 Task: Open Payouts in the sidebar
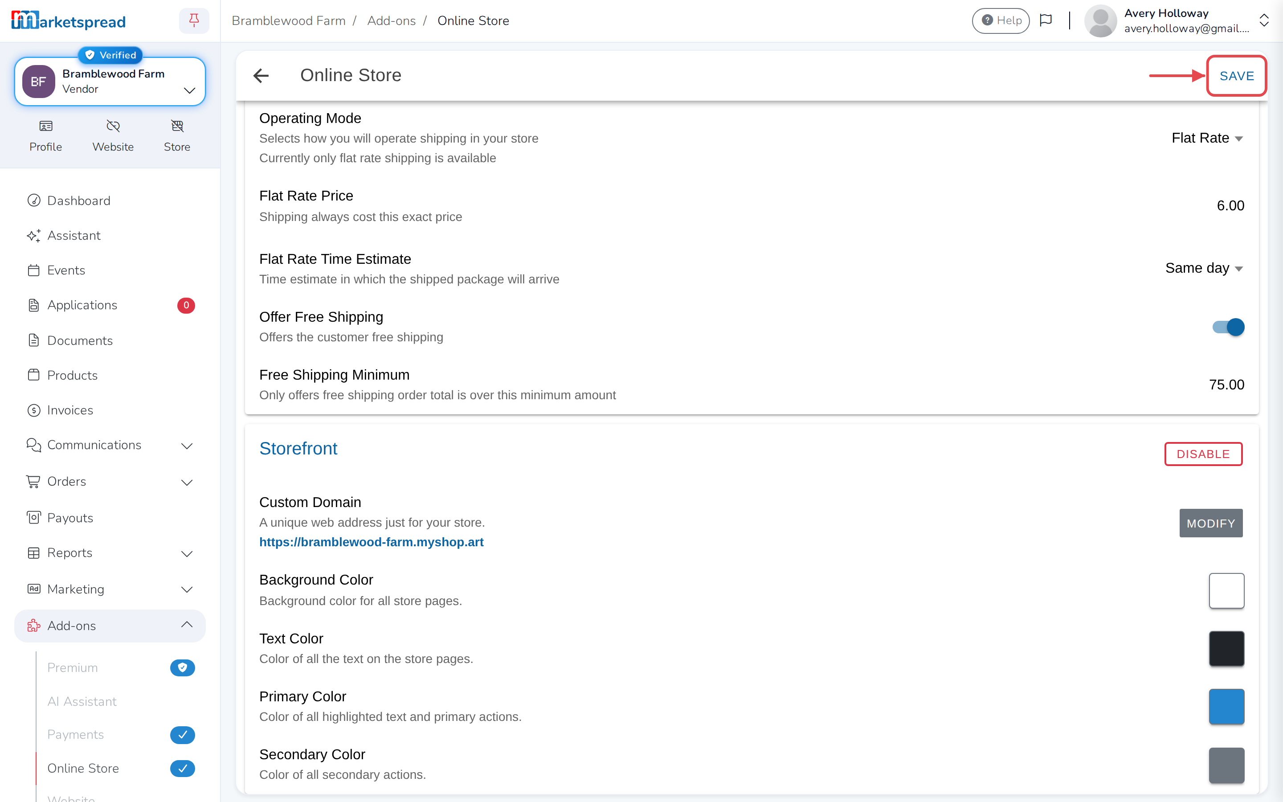coord(110,518)
